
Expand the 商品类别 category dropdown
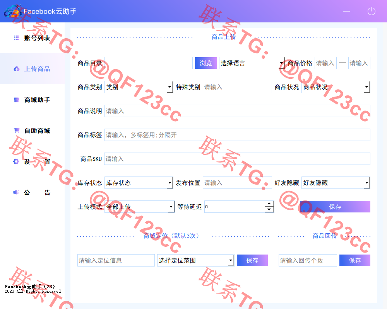coord(139,87)
